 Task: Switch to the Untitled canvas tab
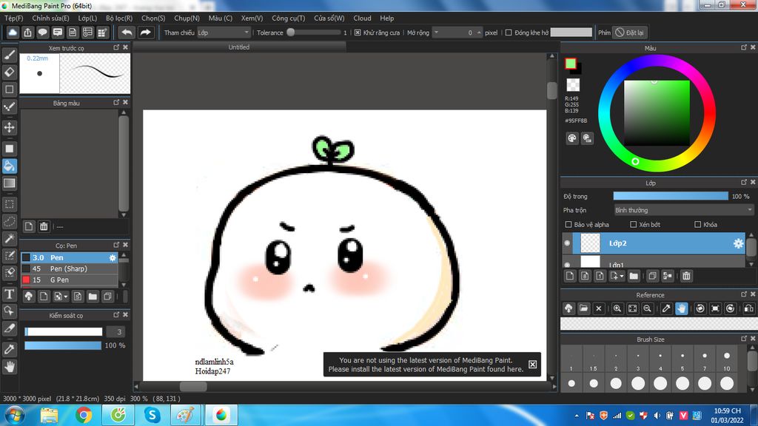coord(239,47)
